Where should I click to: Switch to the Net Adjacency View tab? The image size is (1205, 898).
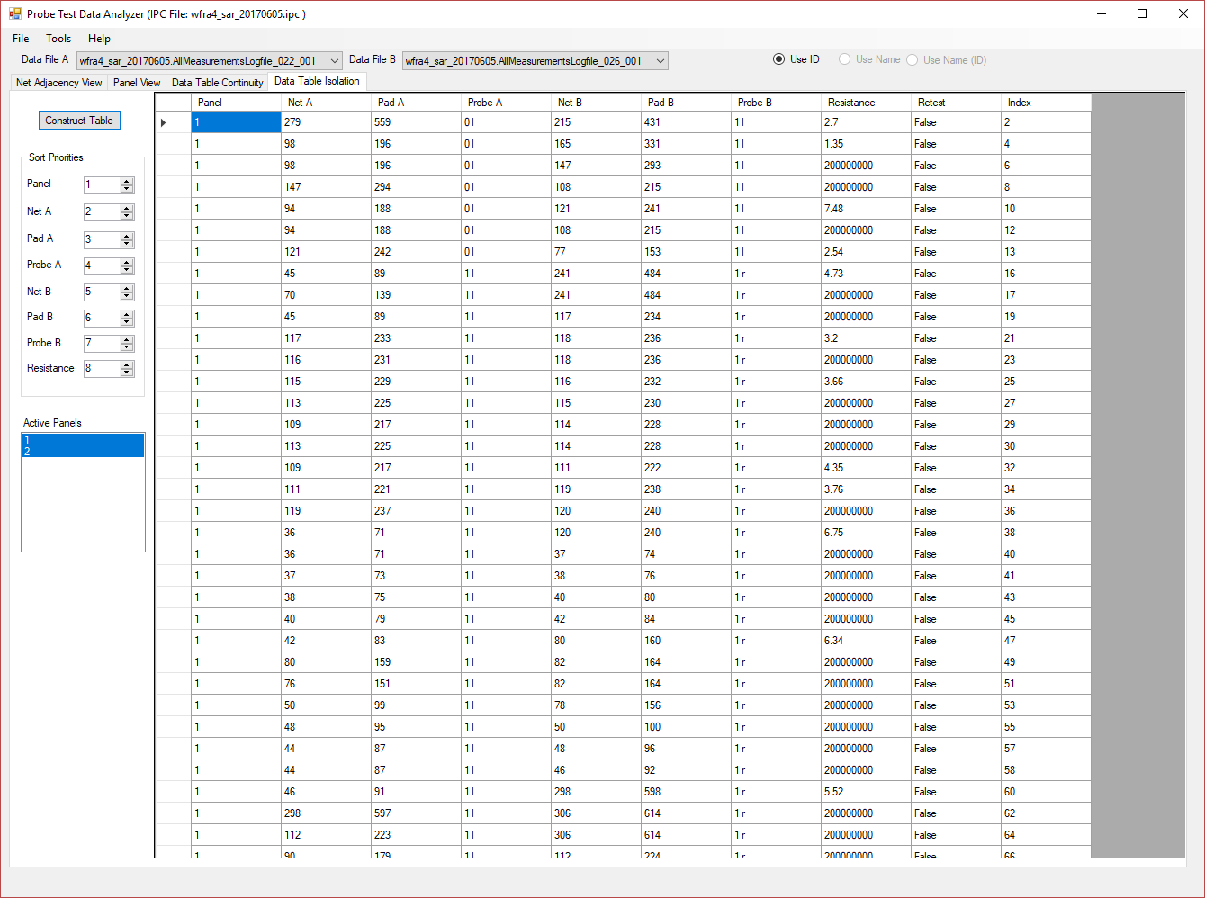(x=59, y=83)
